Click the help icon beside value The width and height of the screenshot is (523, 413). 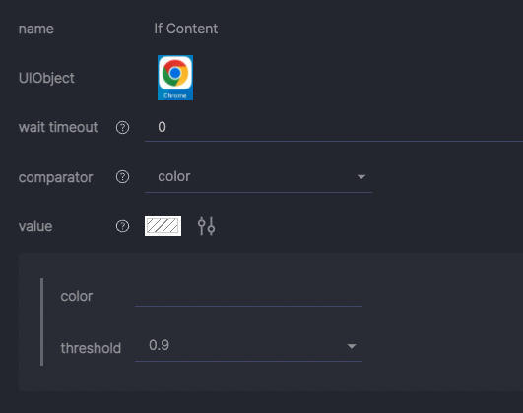[122, 226]
